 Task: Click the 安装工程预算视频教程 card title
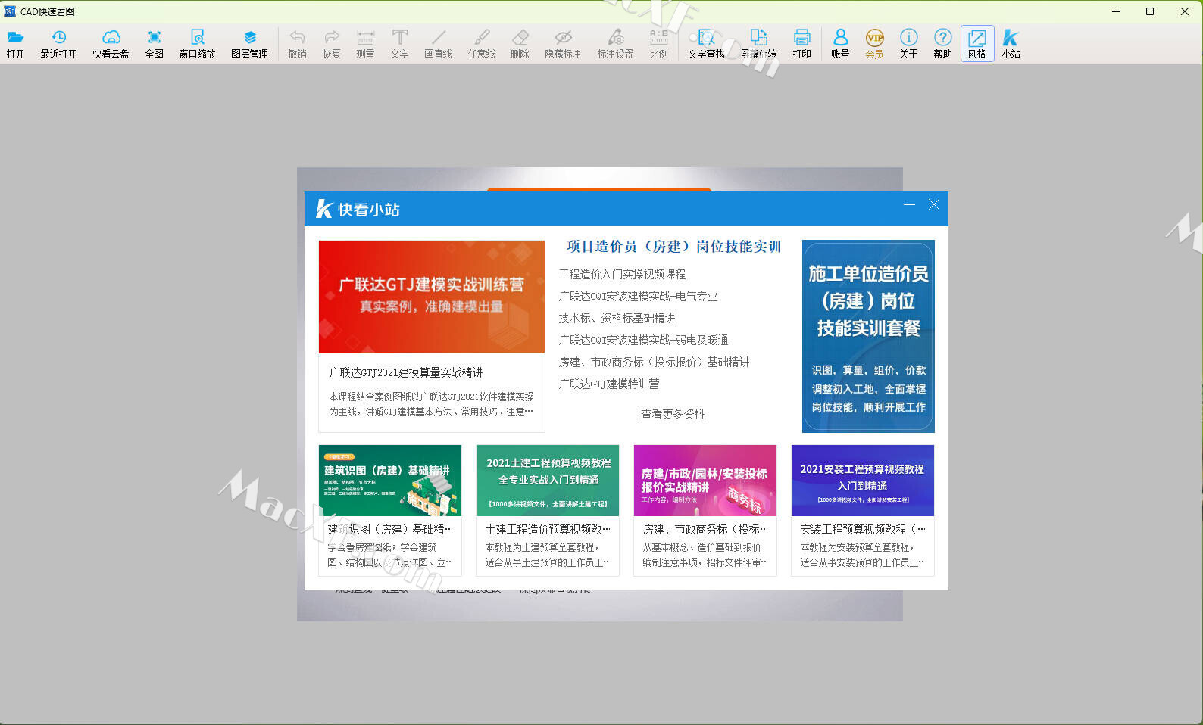(863, 529)
